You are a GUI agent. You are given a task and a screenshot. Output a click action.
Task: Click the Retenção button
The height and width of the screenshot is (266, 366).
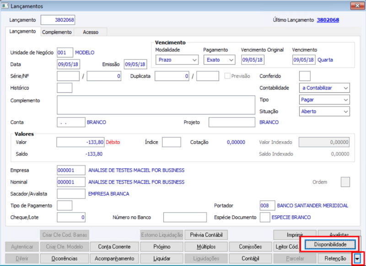335,258
